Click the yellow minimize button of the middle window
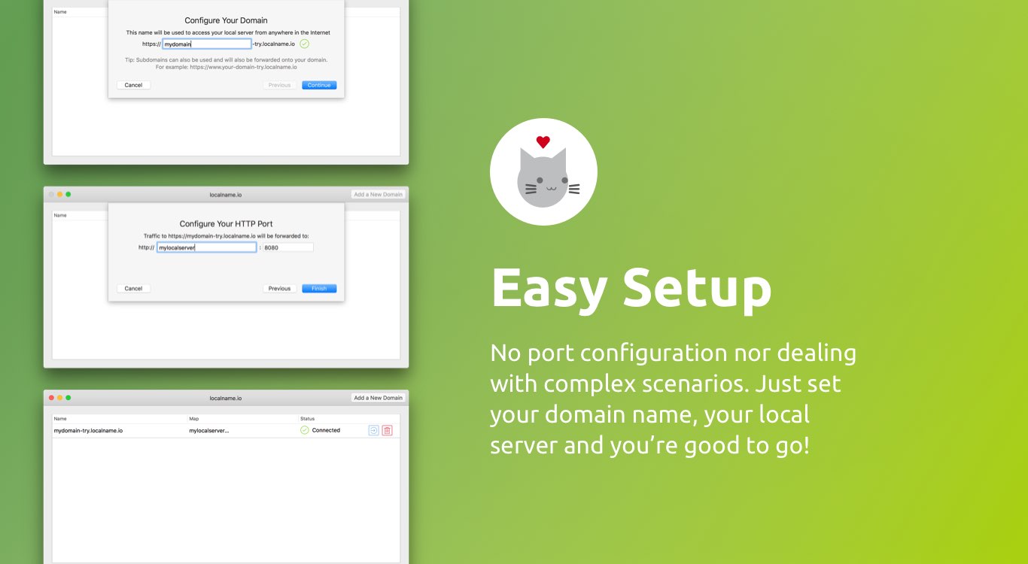The image size is (1028, 564). click(x=59, y=194)
